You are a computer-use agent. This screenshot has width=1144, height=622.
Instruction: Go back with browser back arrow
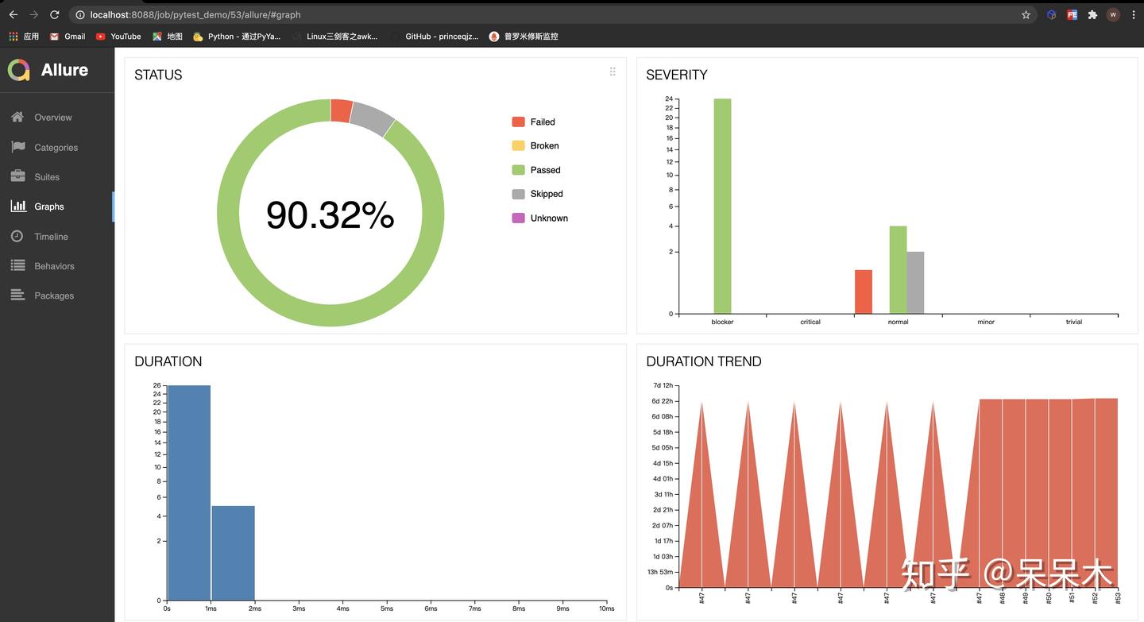coord(13,14)
